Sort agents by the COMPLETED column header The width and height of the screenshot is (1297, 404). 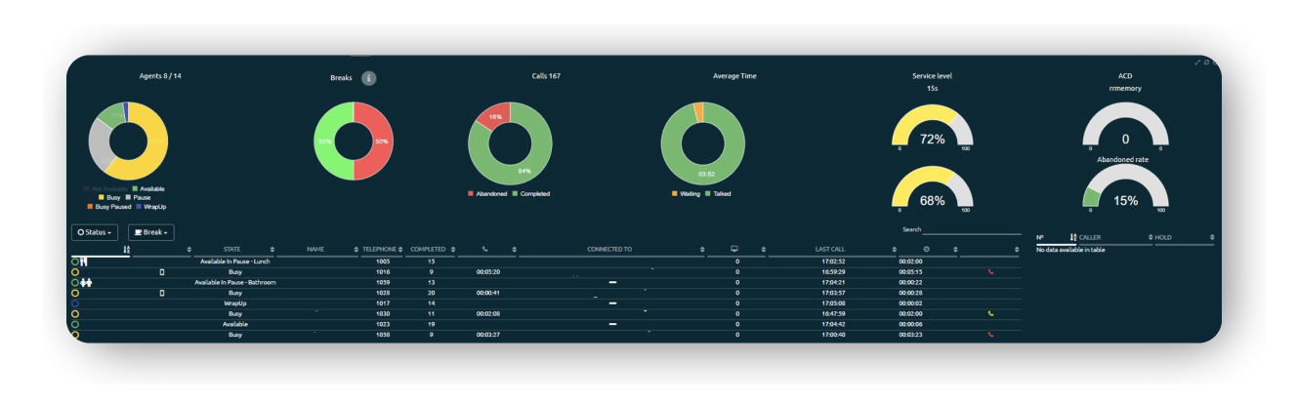pos(429,250)
